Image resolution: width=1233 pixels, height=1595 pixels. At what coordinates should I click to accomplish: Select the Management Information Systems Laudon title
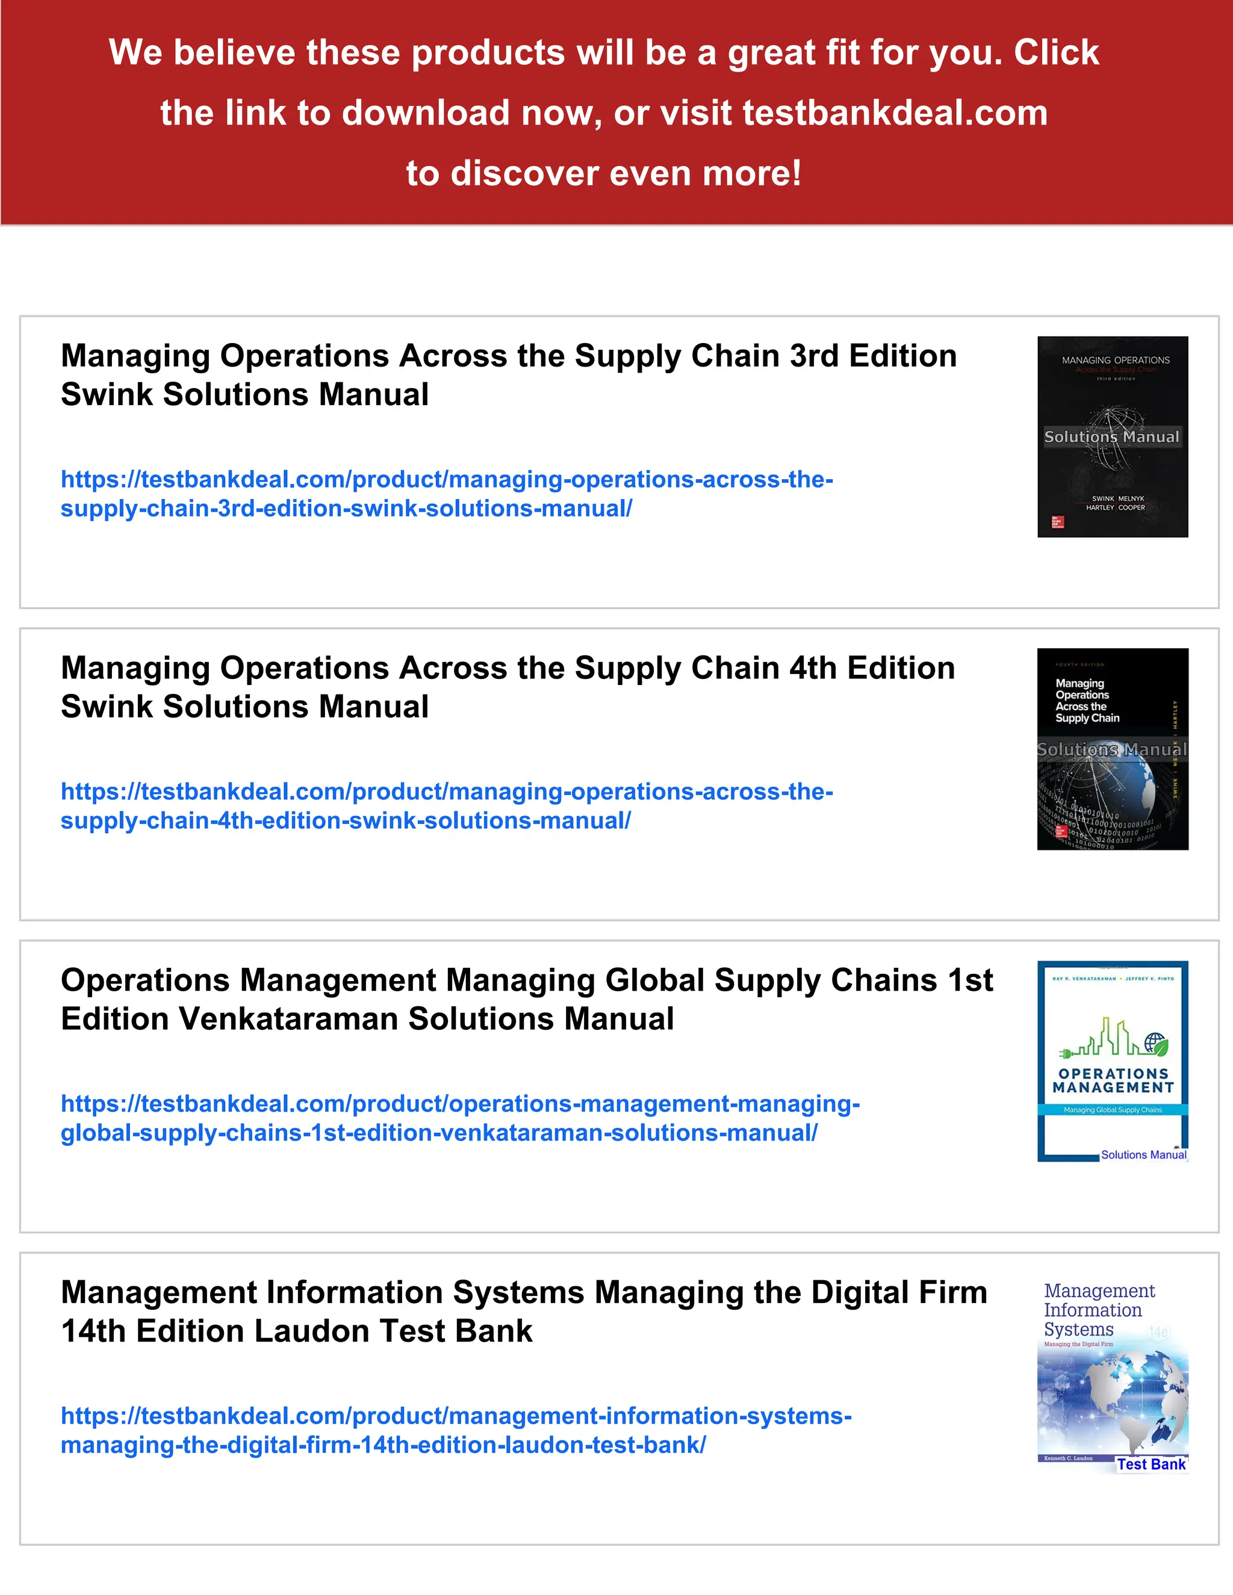[x=524, y=1311]
